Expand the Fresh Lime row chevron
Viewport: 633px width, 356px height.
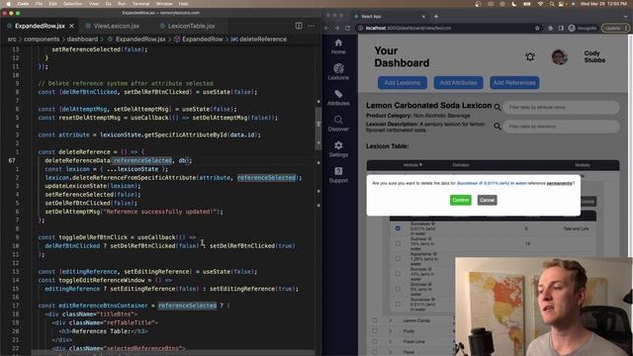391,341
